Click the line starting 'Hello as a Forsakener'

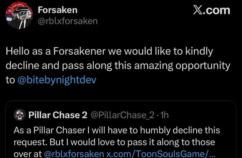[x=109, y=51]
